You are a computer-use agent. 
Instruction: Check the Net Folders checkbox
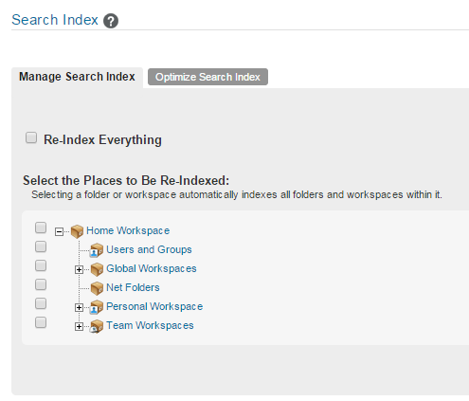(x=41, y=284)
